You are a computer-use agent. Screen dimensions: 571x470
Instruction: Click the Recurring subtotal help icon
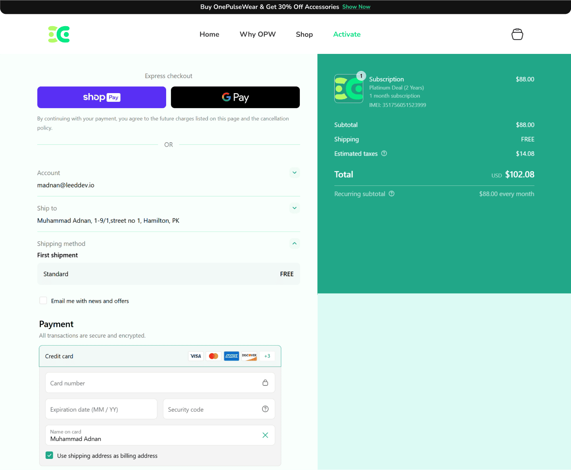[x=391, y=193]
